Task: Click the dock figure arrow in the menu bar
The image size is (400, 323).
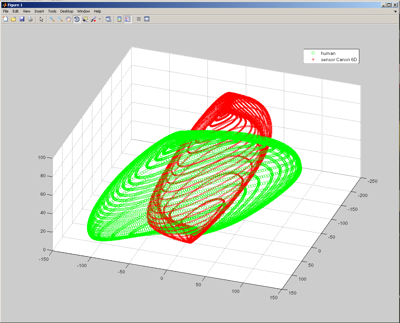Action: [395, 11]
